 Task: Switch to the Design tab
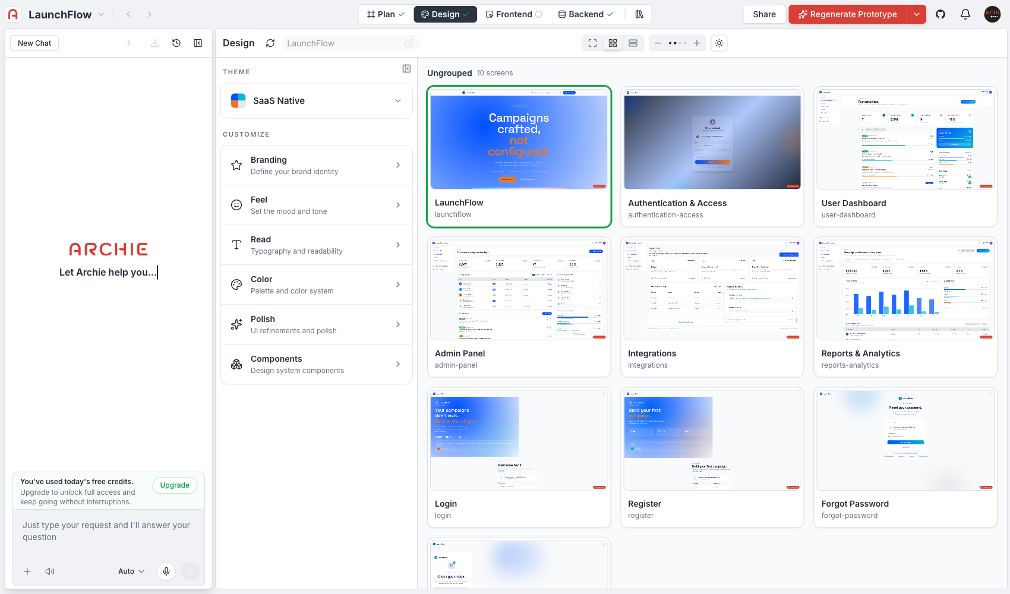tap(445, 14)
